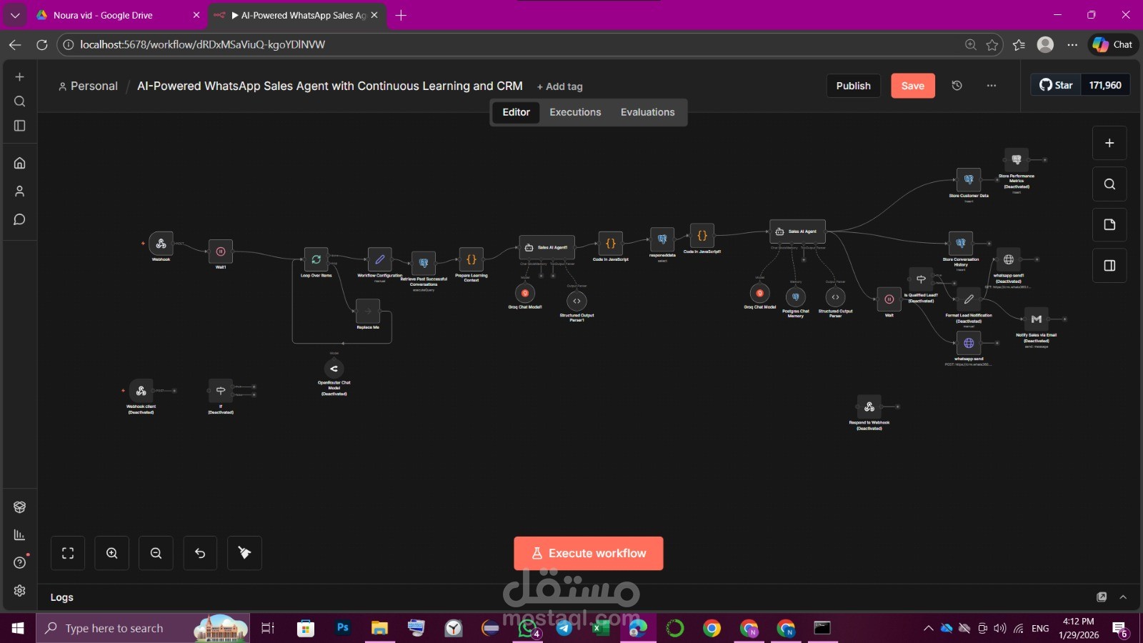Switch to the Executions tab

(575, 112)
